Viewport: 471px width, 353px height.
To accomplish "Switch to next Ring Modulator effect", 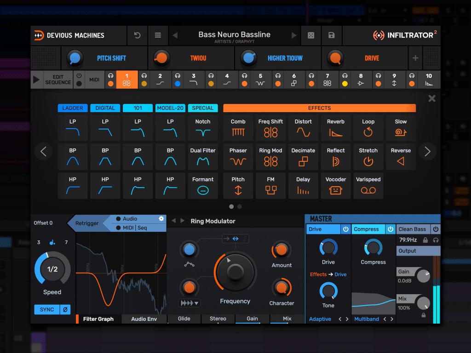I will tap(182, 221).
